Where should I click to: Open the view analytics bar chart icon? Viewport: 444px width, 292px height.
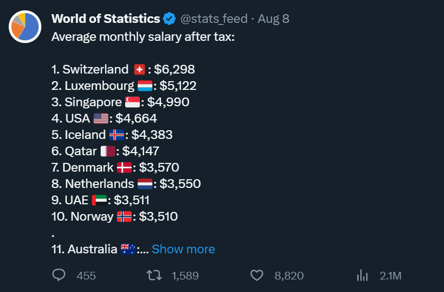click(362, 275)
